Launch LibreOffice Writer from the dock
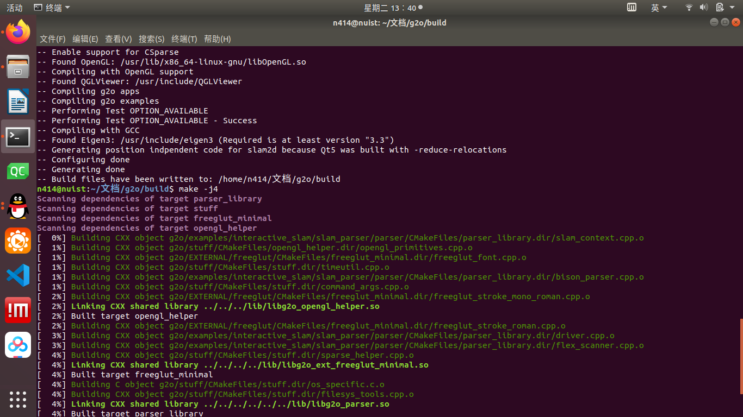The height and width of the screenshot is (417, 743). [x=18, y=102]
